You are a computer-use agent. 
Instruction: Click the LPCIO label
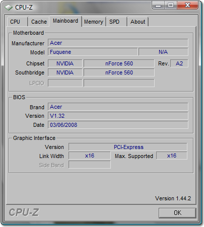click(37, 83)
